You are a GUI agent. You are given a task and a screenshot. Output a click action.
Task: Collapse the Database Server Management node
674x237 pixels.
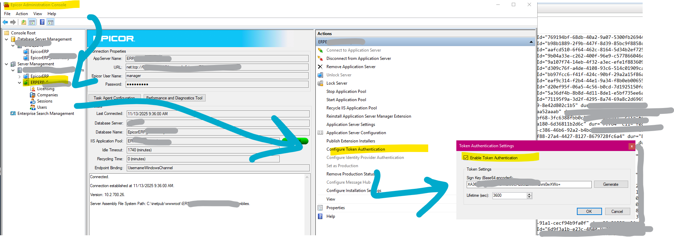coord(7,39)
